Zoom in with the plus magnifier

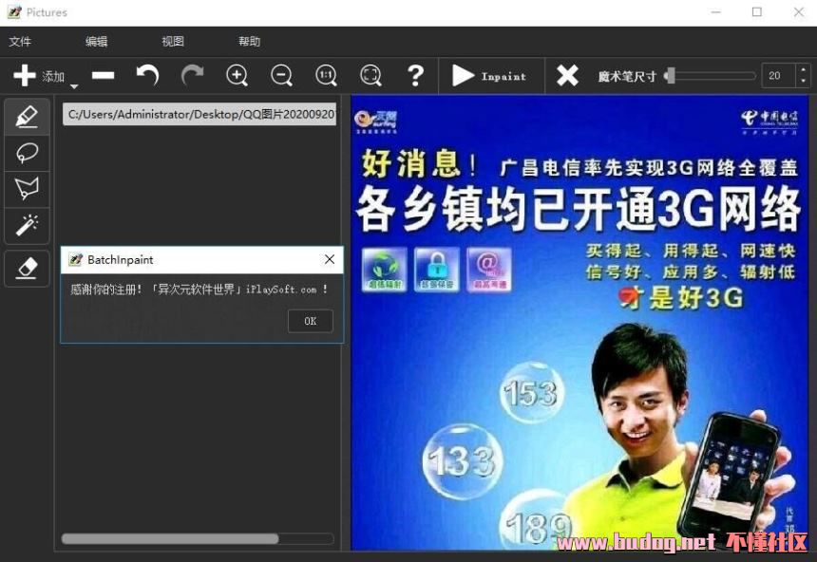coord(237,76)
